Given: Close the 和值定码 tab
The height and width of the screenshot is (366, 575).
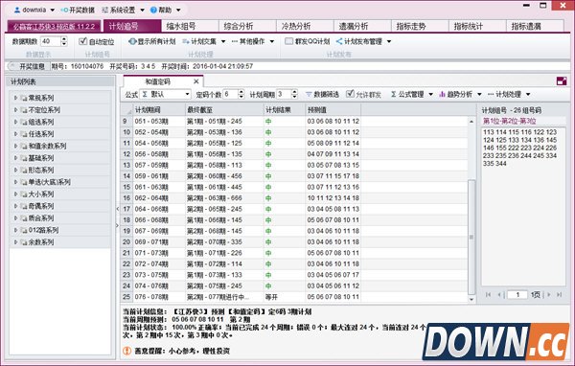Looking at the screenshot, I should pyautogui.click(x=196, y=81).
